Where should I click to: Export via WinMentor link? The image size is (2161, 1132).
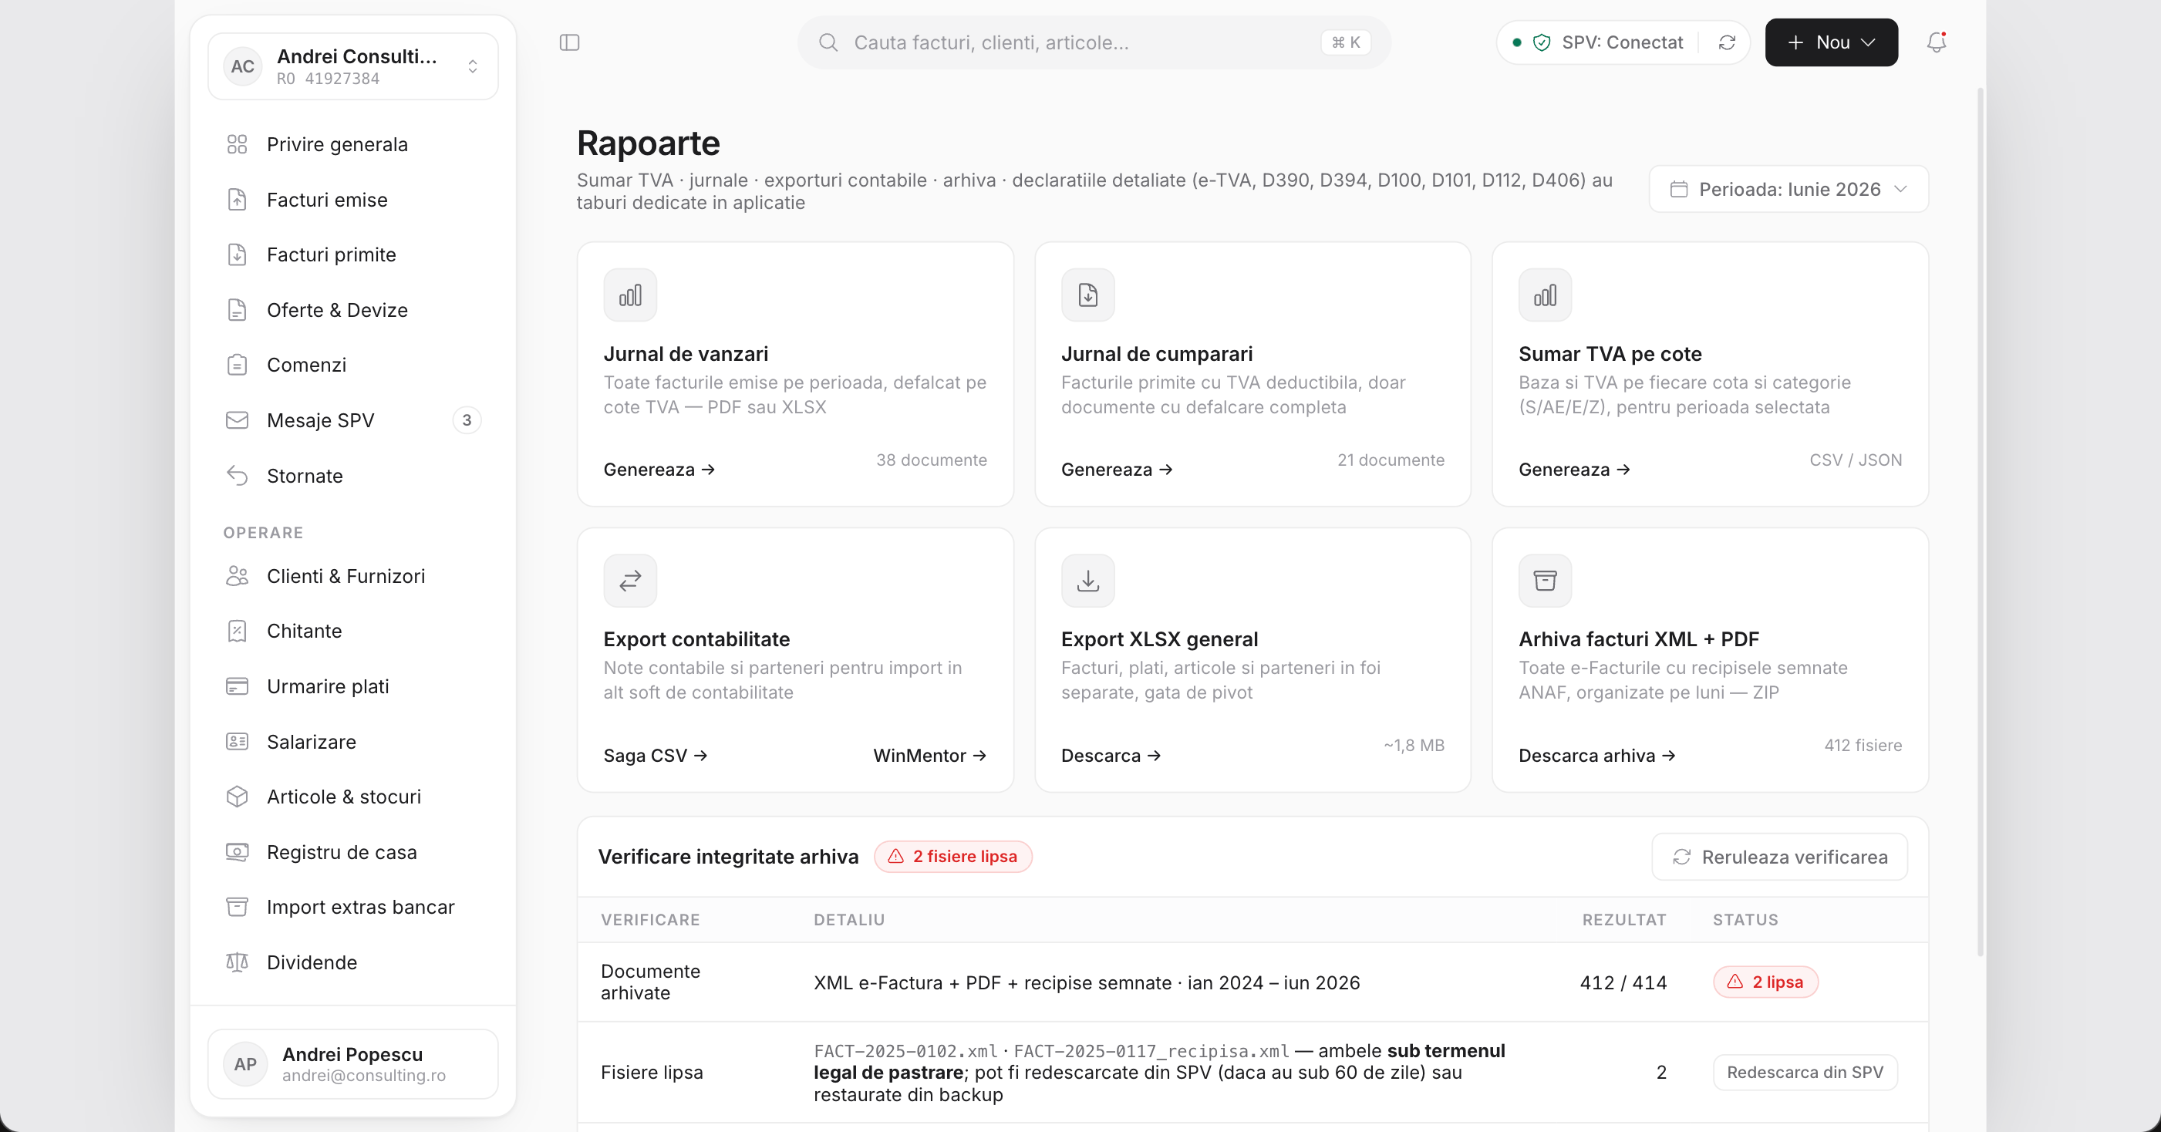(x=929, y=756)
